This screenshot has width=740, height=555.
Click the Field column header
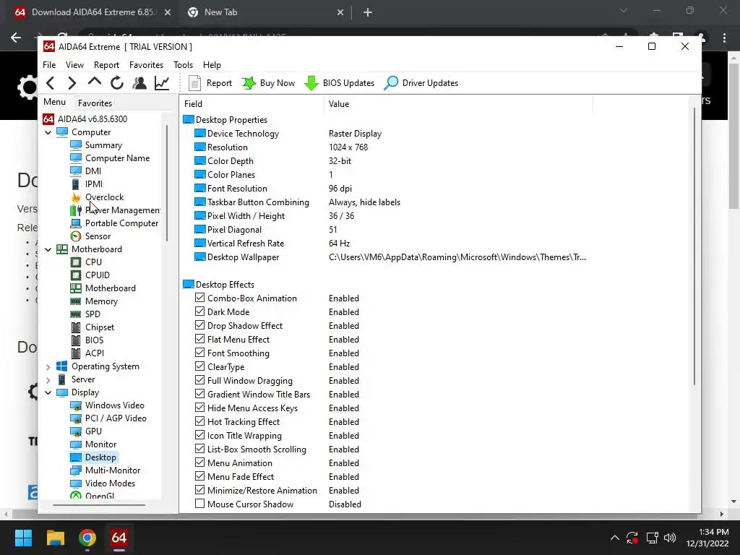252,104
